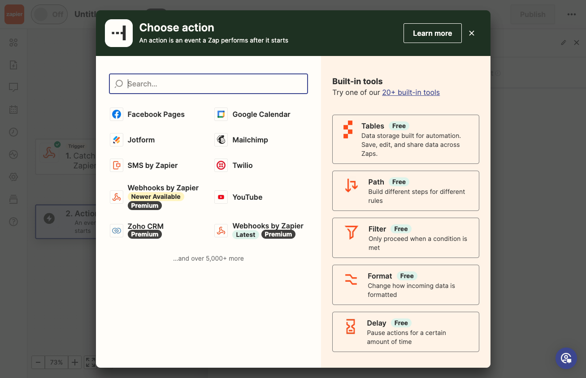The height and width of the screenshot is (378, 586).
Task: Click the Format label in built-in tools
Action: pos(380,276)
